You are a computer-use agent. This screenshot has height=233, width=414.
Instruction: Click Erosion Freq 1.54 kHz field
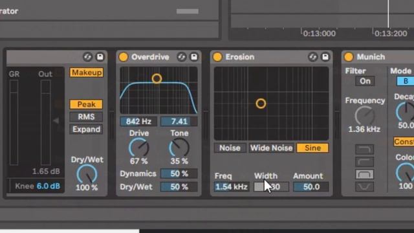point(232,187)
